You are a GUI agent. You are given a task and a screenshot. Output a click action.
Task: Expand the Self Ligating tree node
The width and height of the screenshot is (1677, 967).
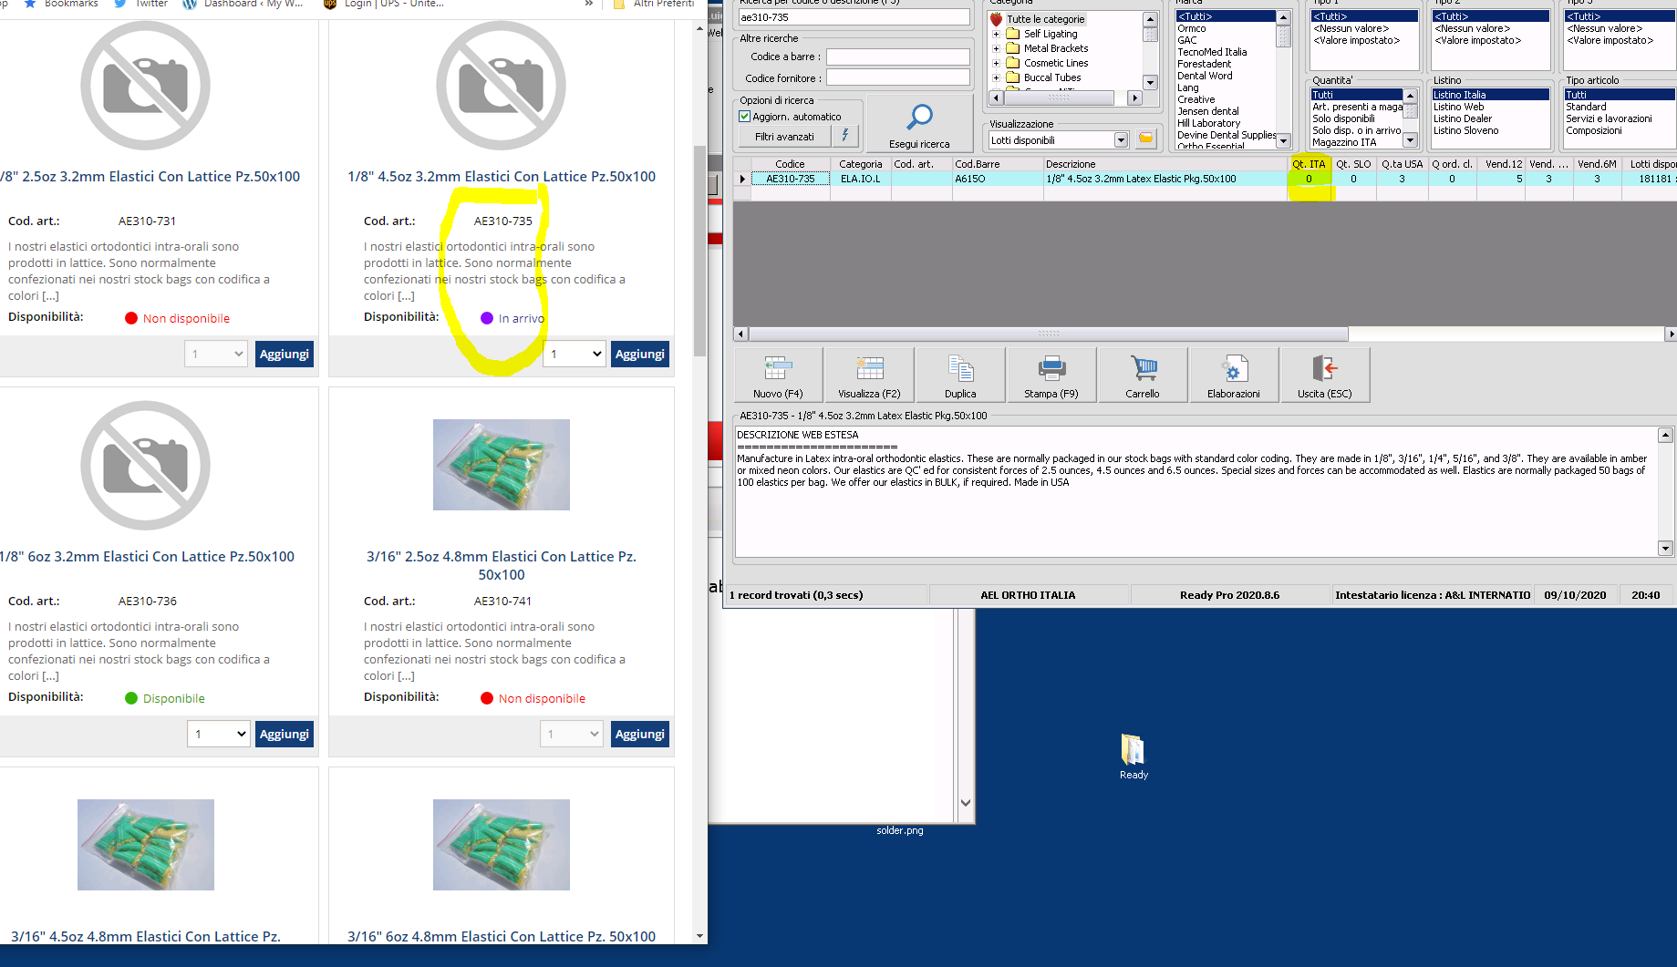point(996,34)
